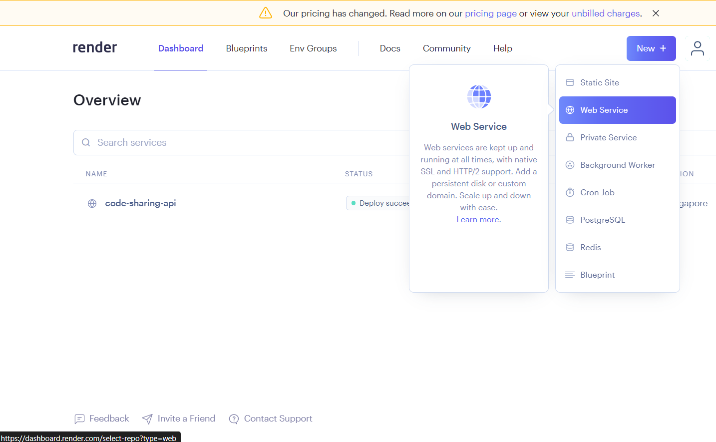Click the warning triangle icon in banner

click(x=266, y=13)
